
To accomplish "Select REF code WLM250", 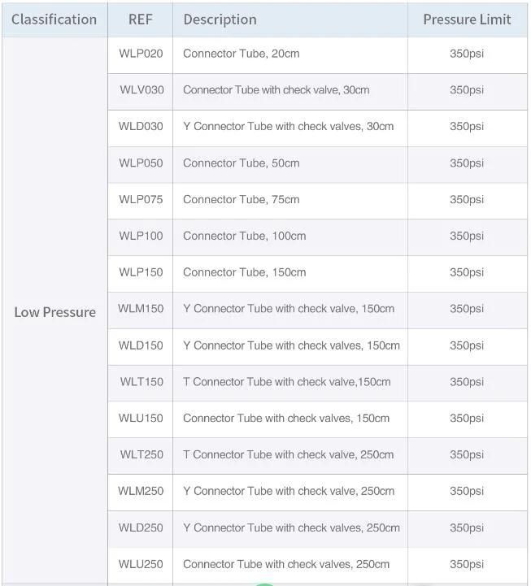I will [141, 491].
